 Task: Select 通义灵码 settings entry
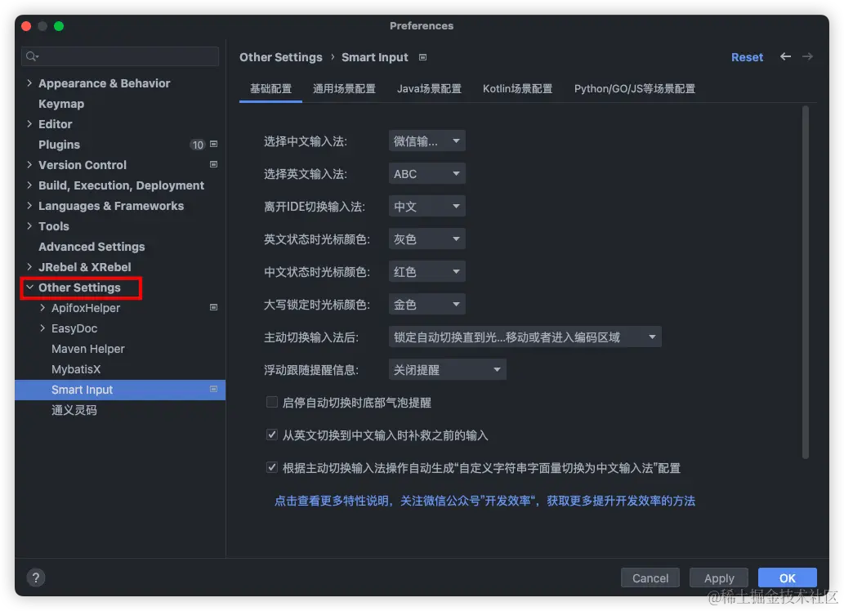(74, 410)
